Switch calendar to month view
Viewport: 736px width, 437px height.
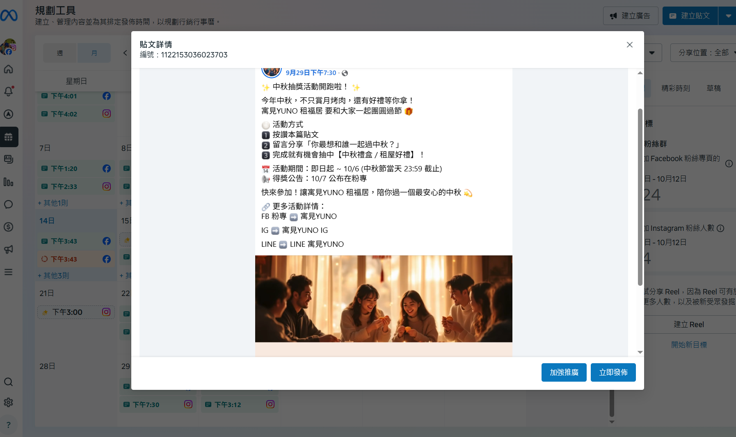(94, 53)
